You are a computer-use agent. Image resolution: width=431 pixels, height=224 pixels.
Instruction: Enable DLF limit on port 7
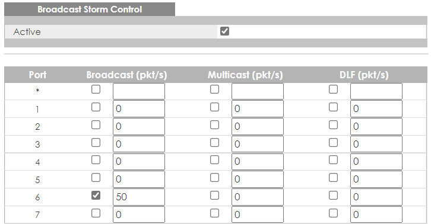[x=333, y=213]
